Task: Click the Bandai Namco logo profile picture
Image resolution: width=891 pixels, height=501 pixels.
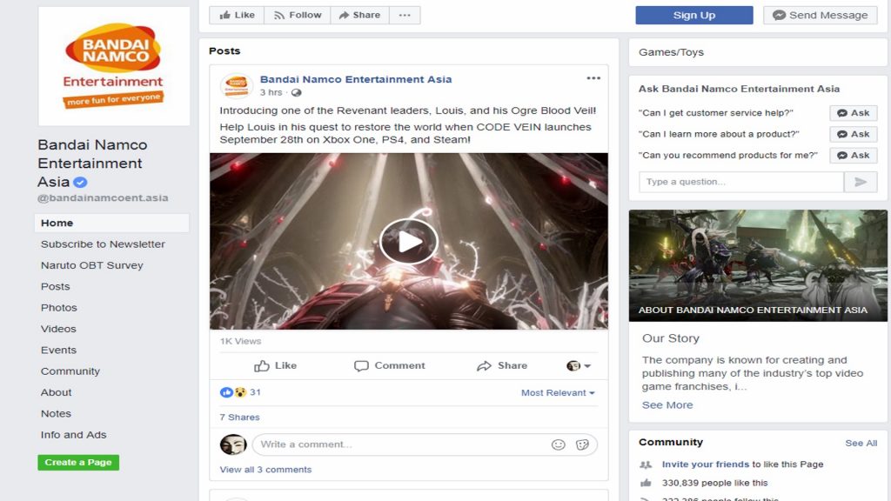Action: (114, 66)
